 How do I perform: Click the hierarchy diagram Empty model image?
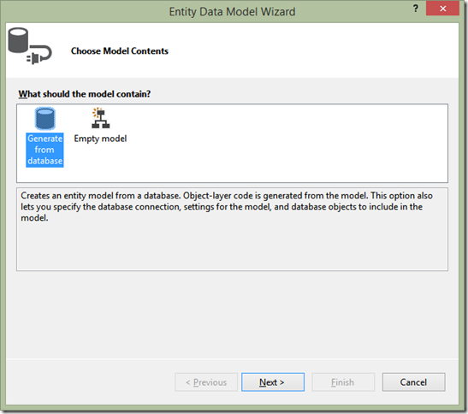pyautogui.click(x=100, y=118)
